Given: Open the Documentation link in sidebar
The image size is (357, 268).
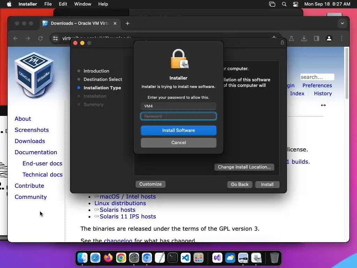Looking at the screenshot, I should (x=36, y=152).
